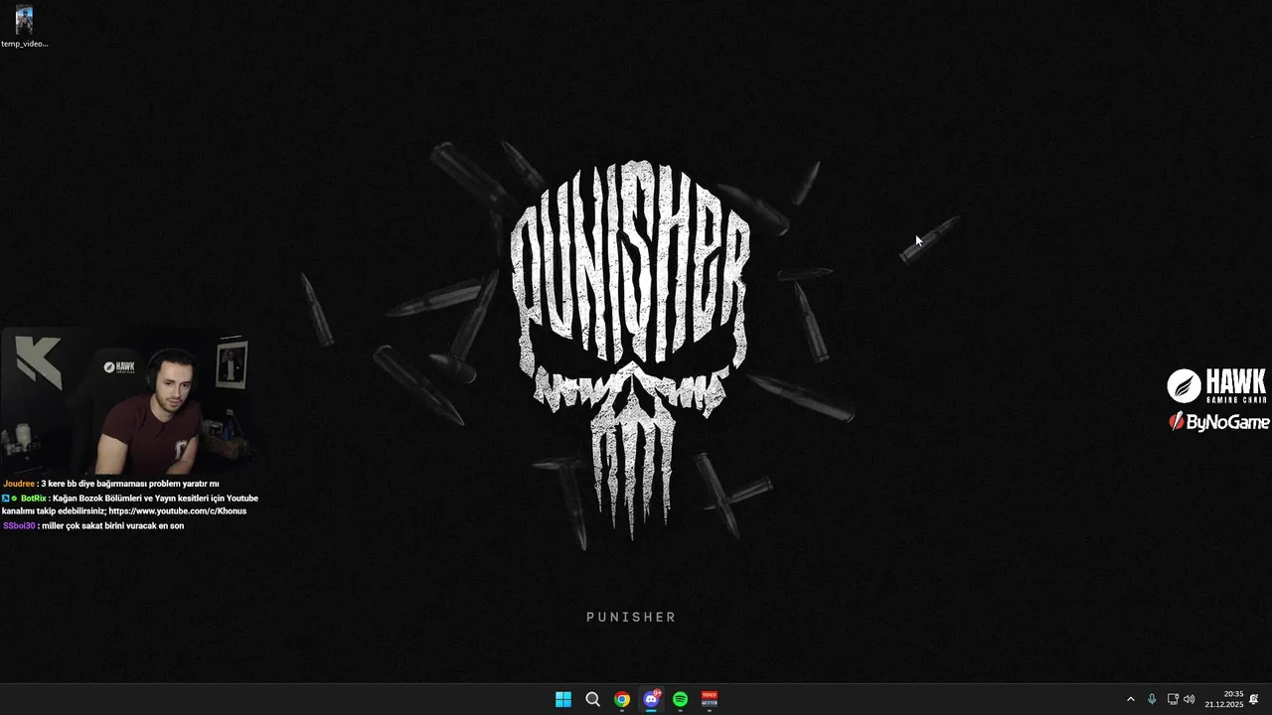Open Spotify from the taskbar
This screenshot has height=715, width=1272.
tap(680, 699)
